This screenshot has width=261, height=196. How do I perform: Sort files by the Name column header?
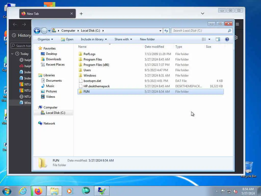pos(110,47)
